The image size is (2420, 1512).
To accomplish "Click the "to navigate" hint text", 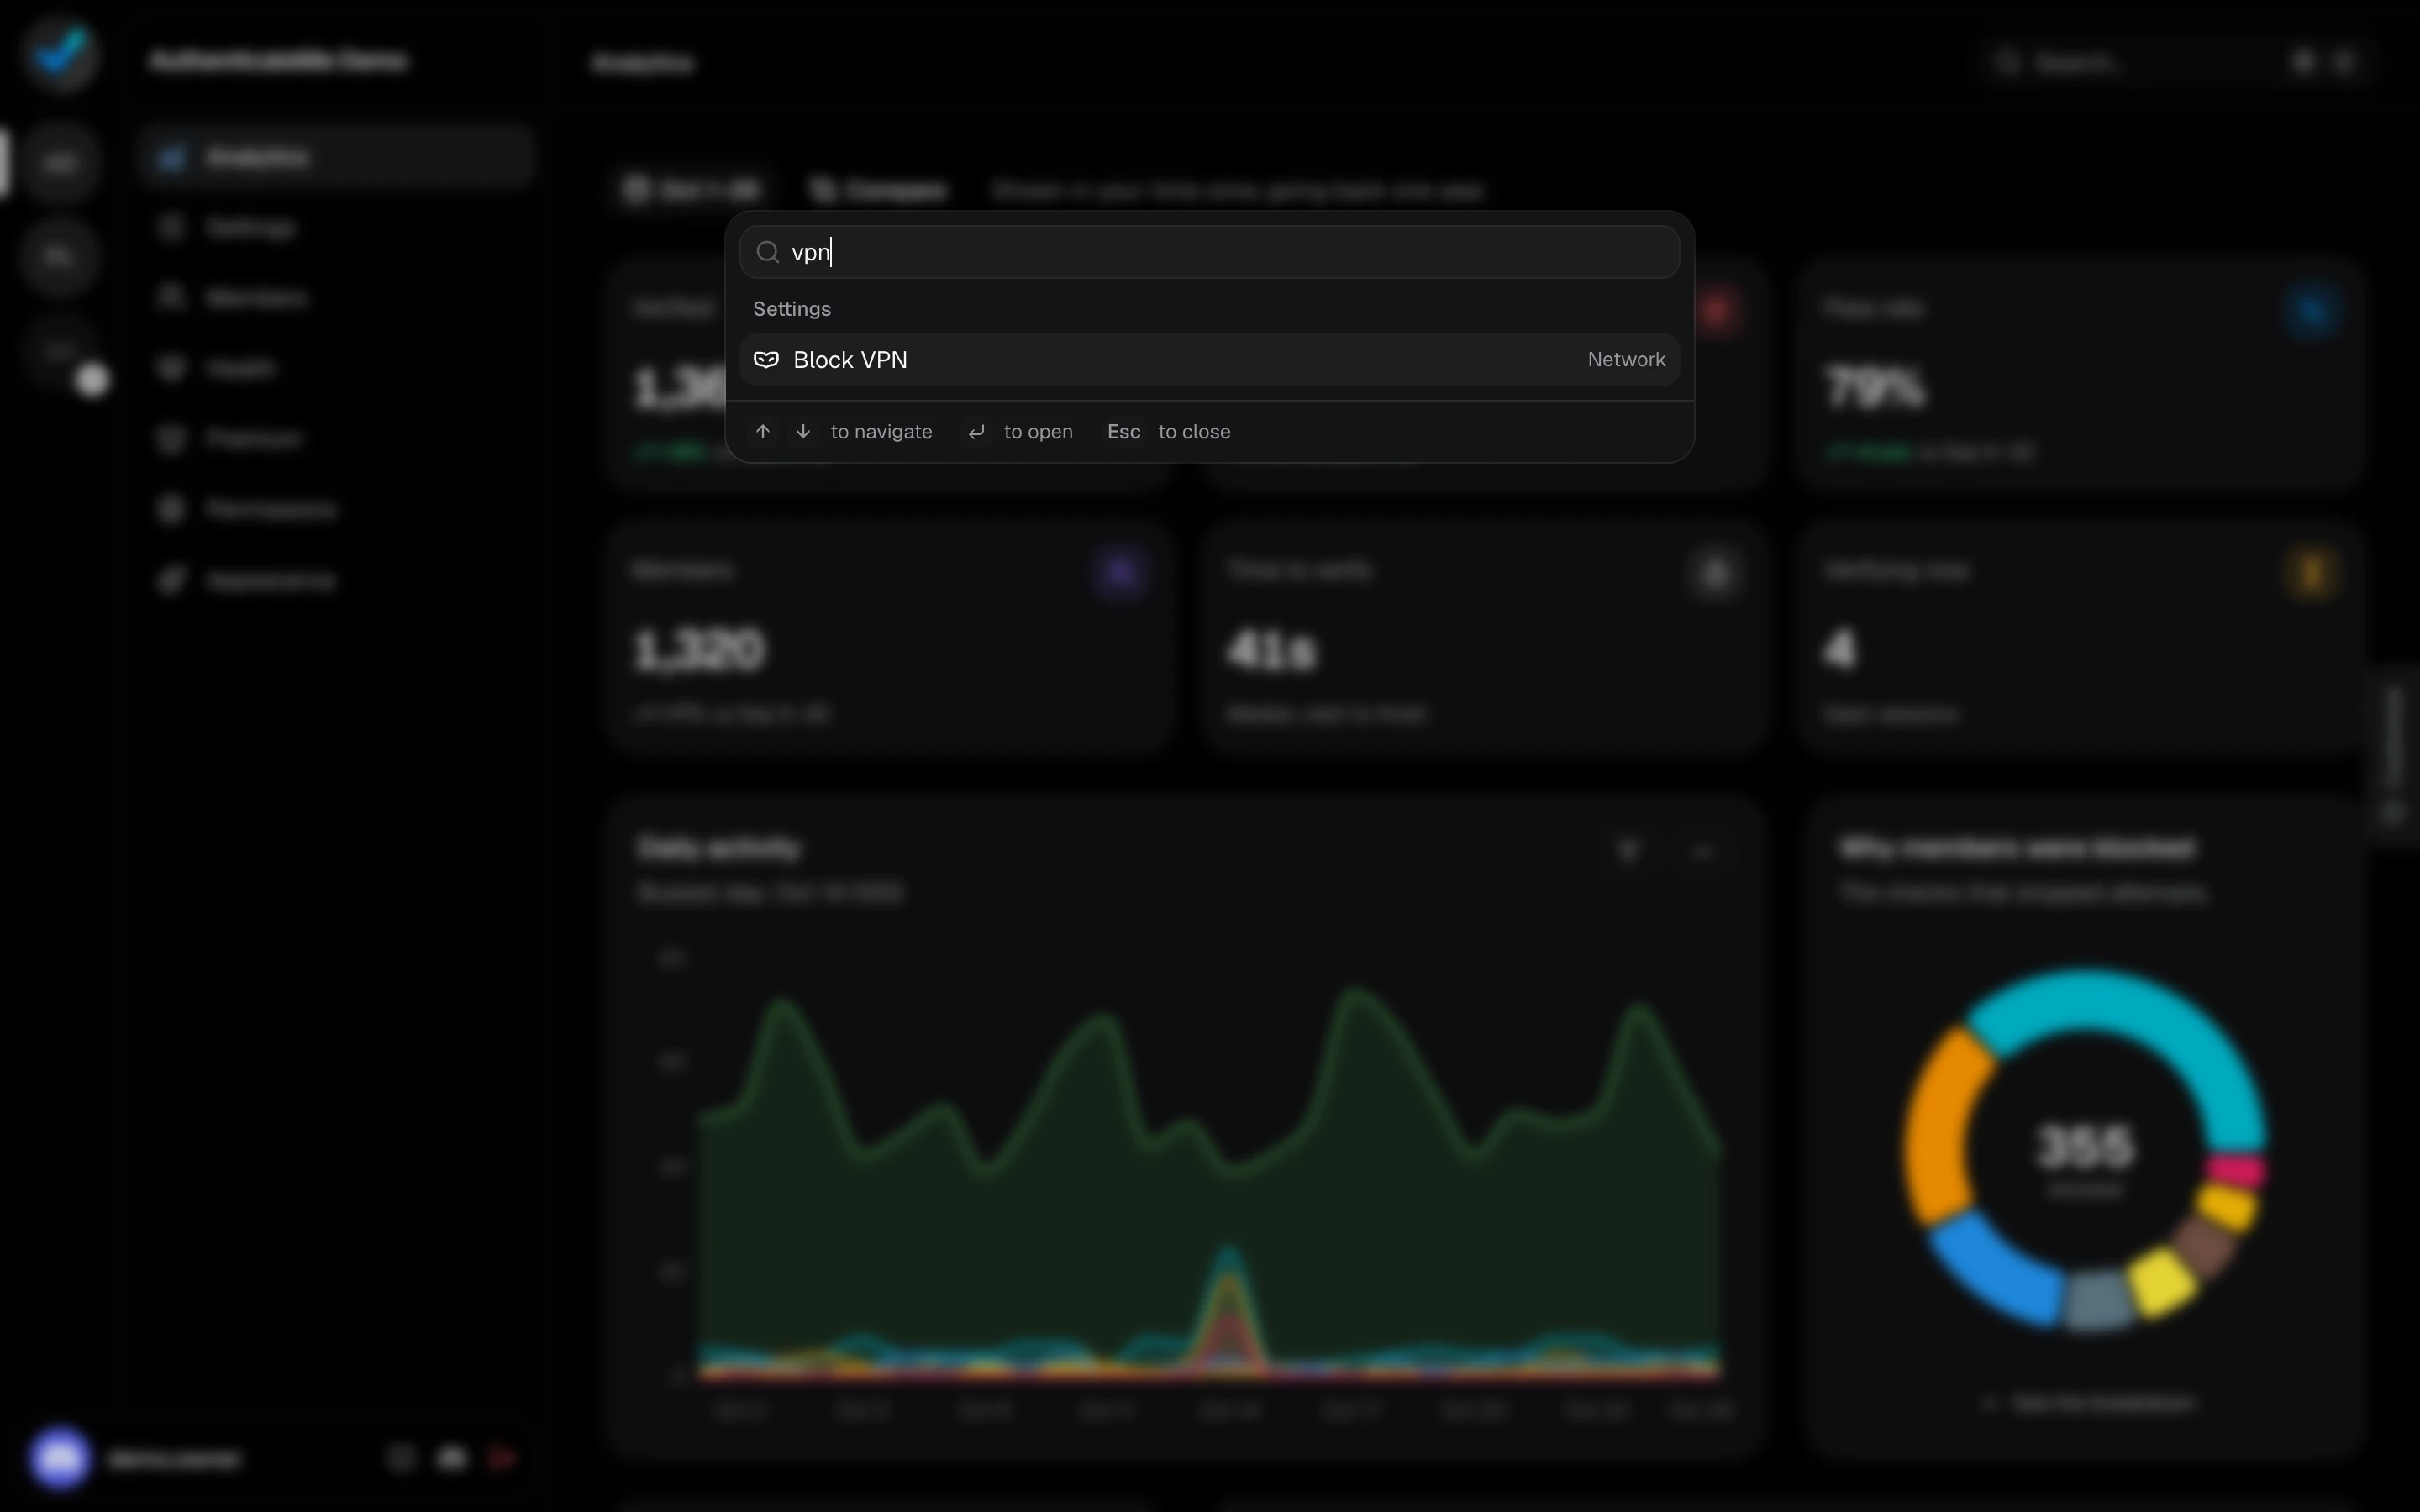I will coord(881,432).
